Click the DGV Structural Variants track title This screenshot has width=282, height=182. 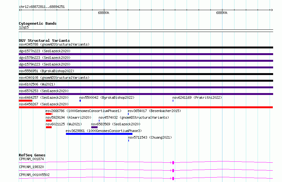[44, 41]
